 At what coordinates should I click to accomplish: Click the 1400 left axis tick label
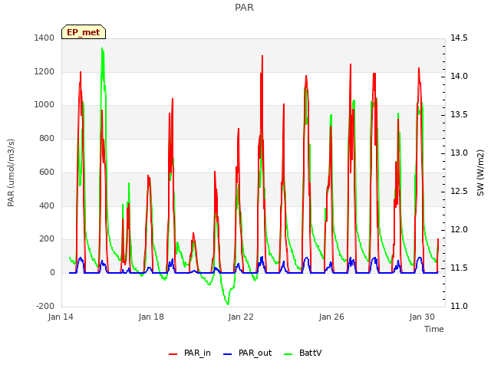coord(44,38)
